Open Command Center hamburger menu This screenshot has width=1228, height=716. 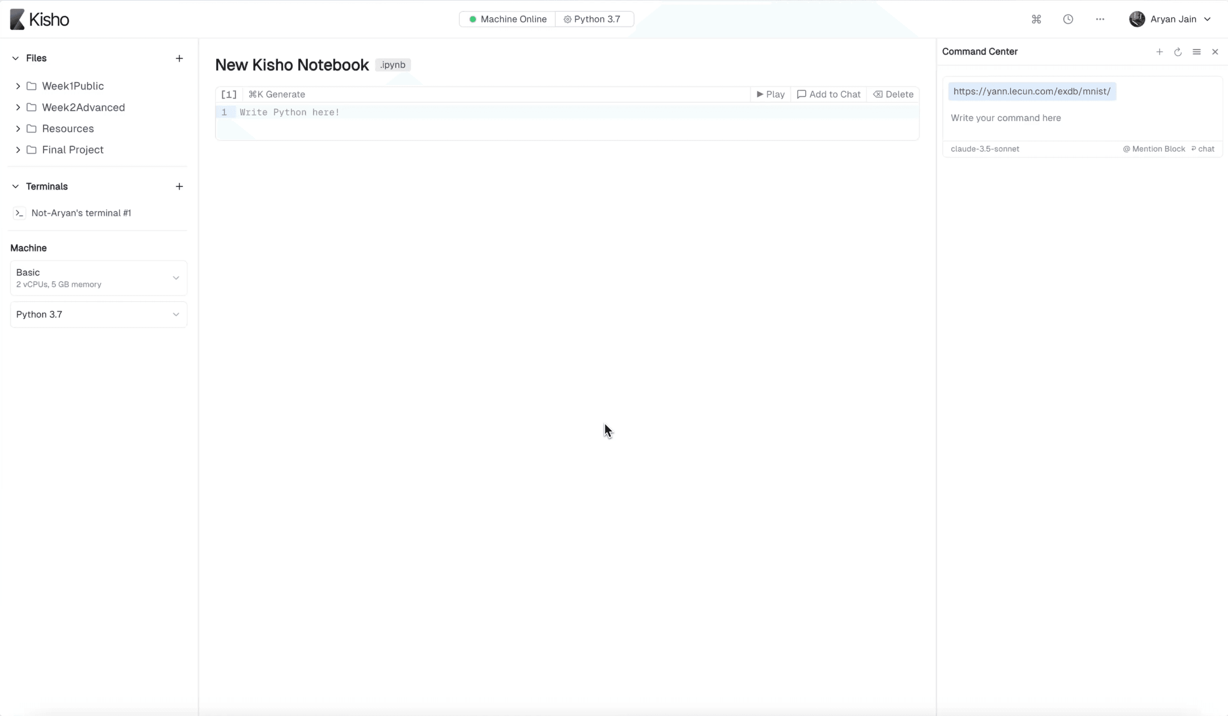click(1197, 52)
